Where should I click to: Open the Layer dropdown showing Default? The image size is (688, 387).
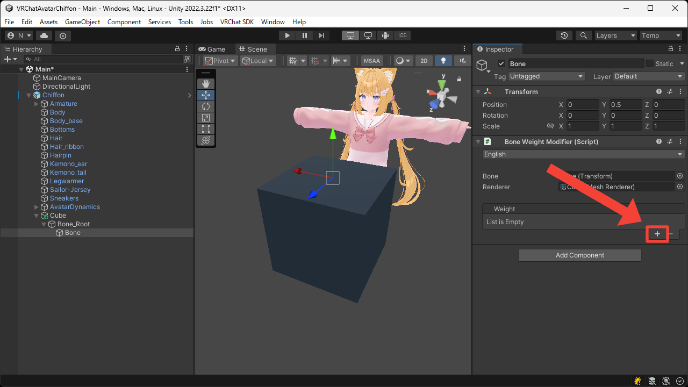tap(649, 76)
